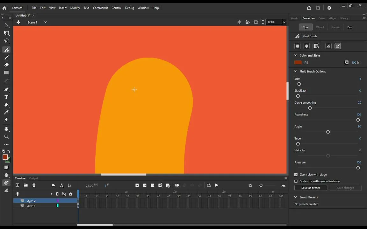This screenshot has height=229, width=367.
Task: Adjust the Angle slider handle
Action: [328, 132]
